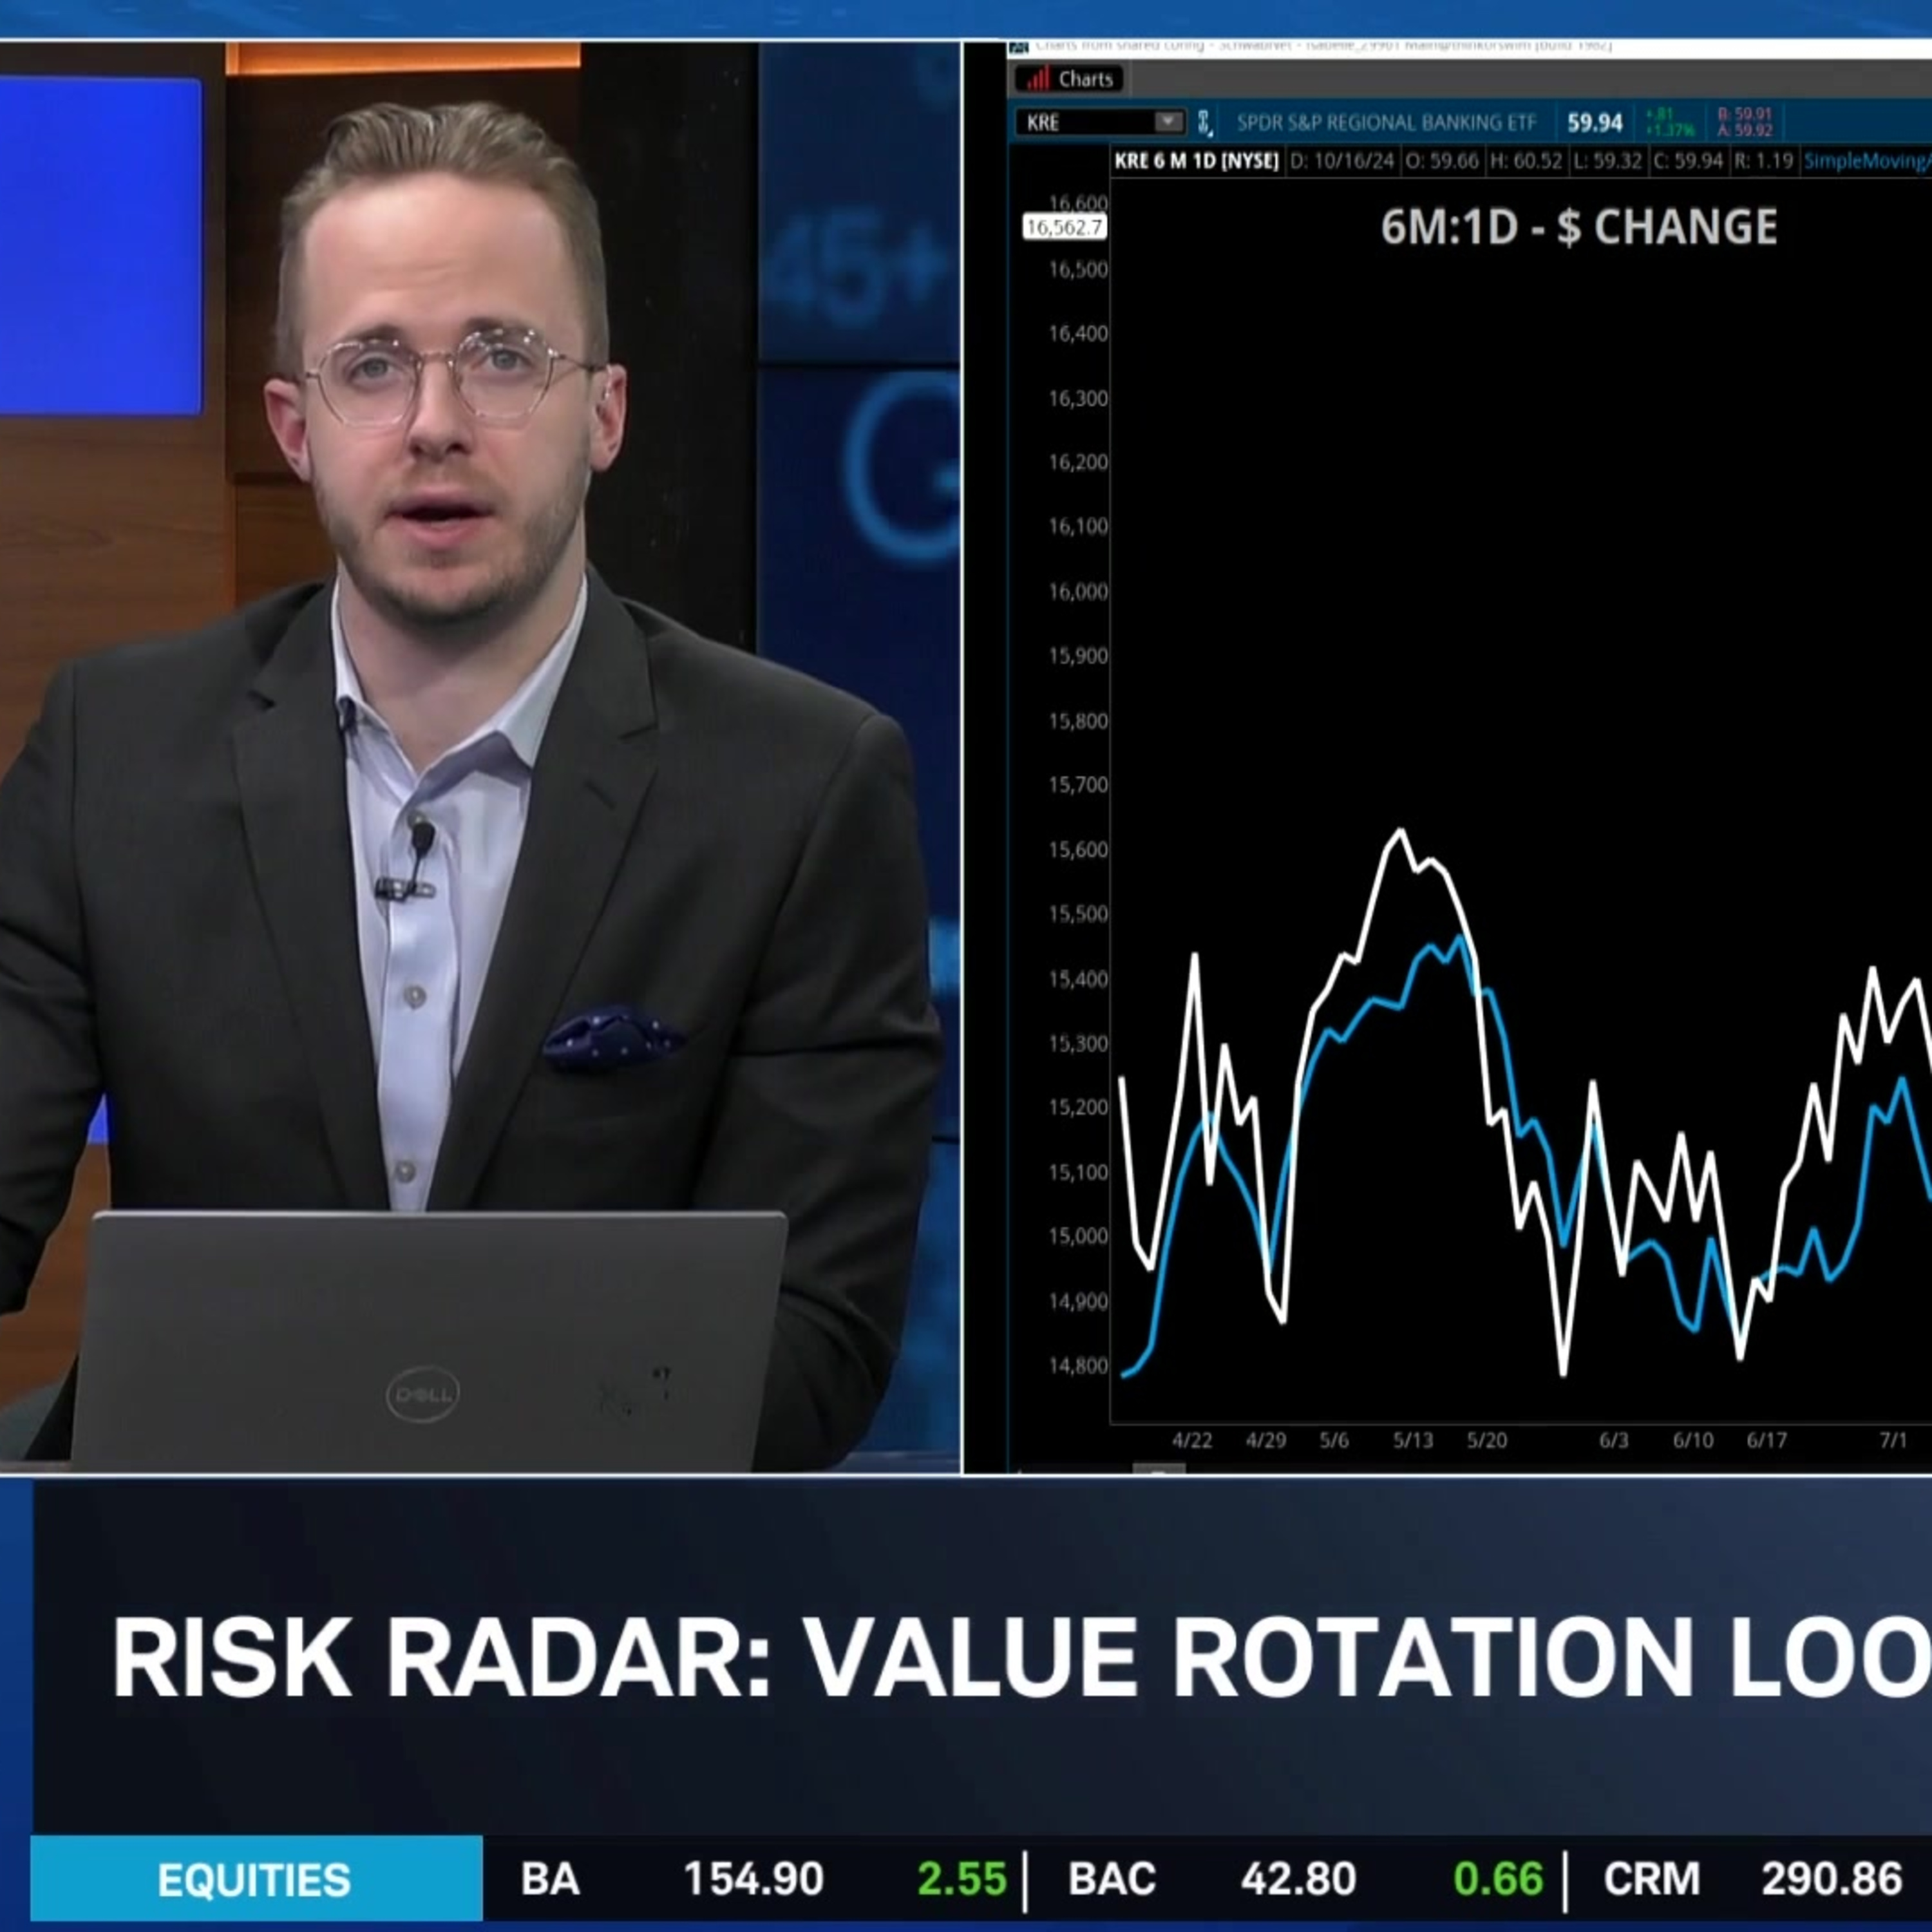Click the 5/13 date axis label
The image size is (1932, 1932).
1413,1440
